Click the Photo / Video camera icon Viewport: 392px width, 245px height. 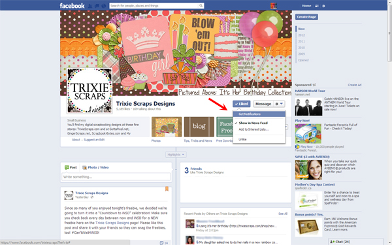pos(85,167)
